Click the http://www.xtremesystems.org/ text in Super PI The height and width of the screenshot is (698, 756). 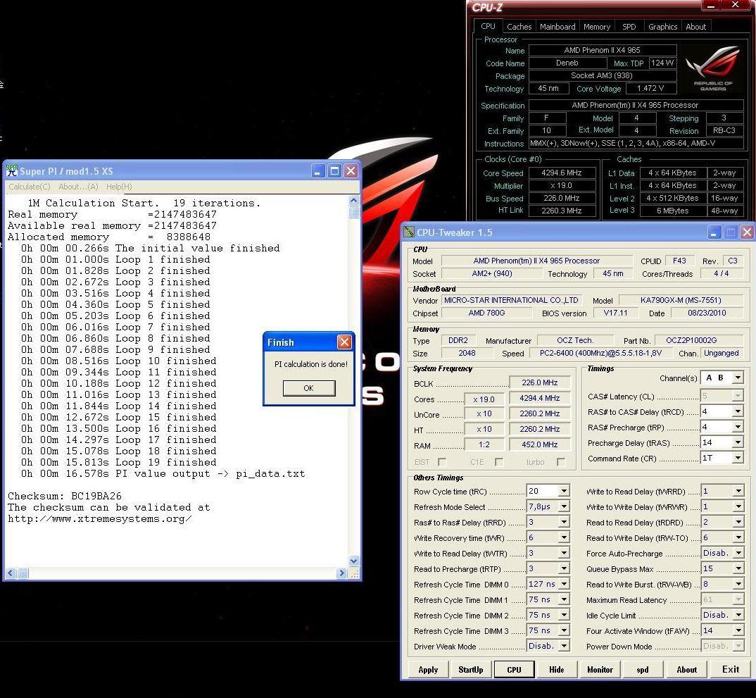[100, 519]
